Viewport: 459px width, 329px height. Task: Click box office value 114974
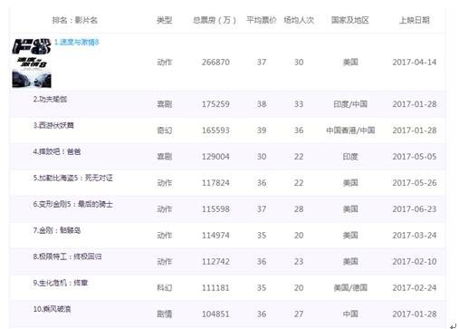215,236
